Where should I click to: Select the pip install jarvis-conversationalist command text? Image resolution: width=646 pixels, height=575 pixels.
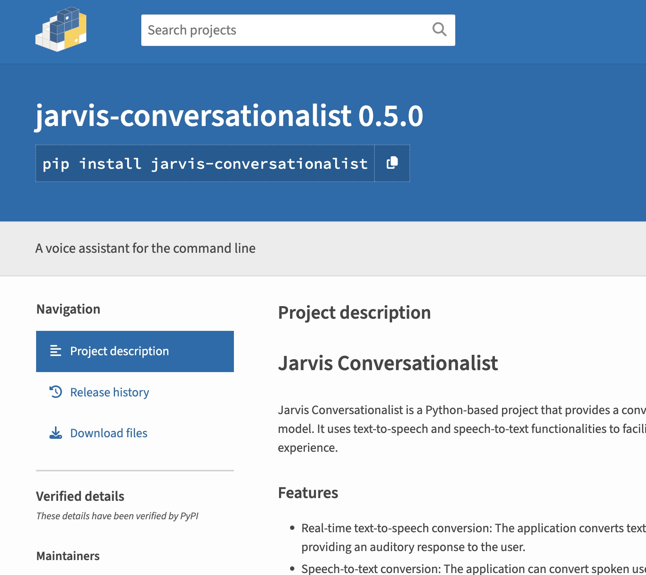205,164
